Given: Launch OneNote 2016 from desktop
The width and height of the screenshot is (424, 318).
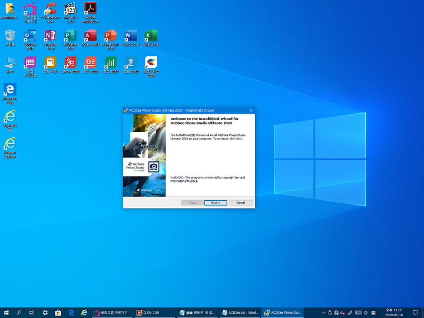Looking at the screenshot, I should click(x=50, y=39).
